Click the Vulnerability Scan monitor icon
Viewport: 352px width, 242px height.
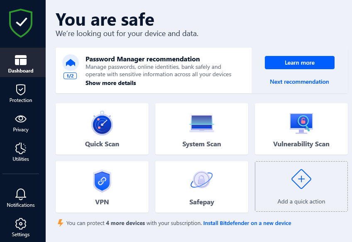pos(301,123)
